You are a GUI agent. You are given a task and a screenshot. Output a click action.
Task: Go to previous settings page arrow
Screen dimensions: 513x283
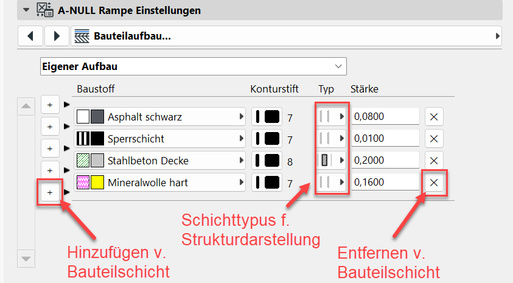(30, 36)
